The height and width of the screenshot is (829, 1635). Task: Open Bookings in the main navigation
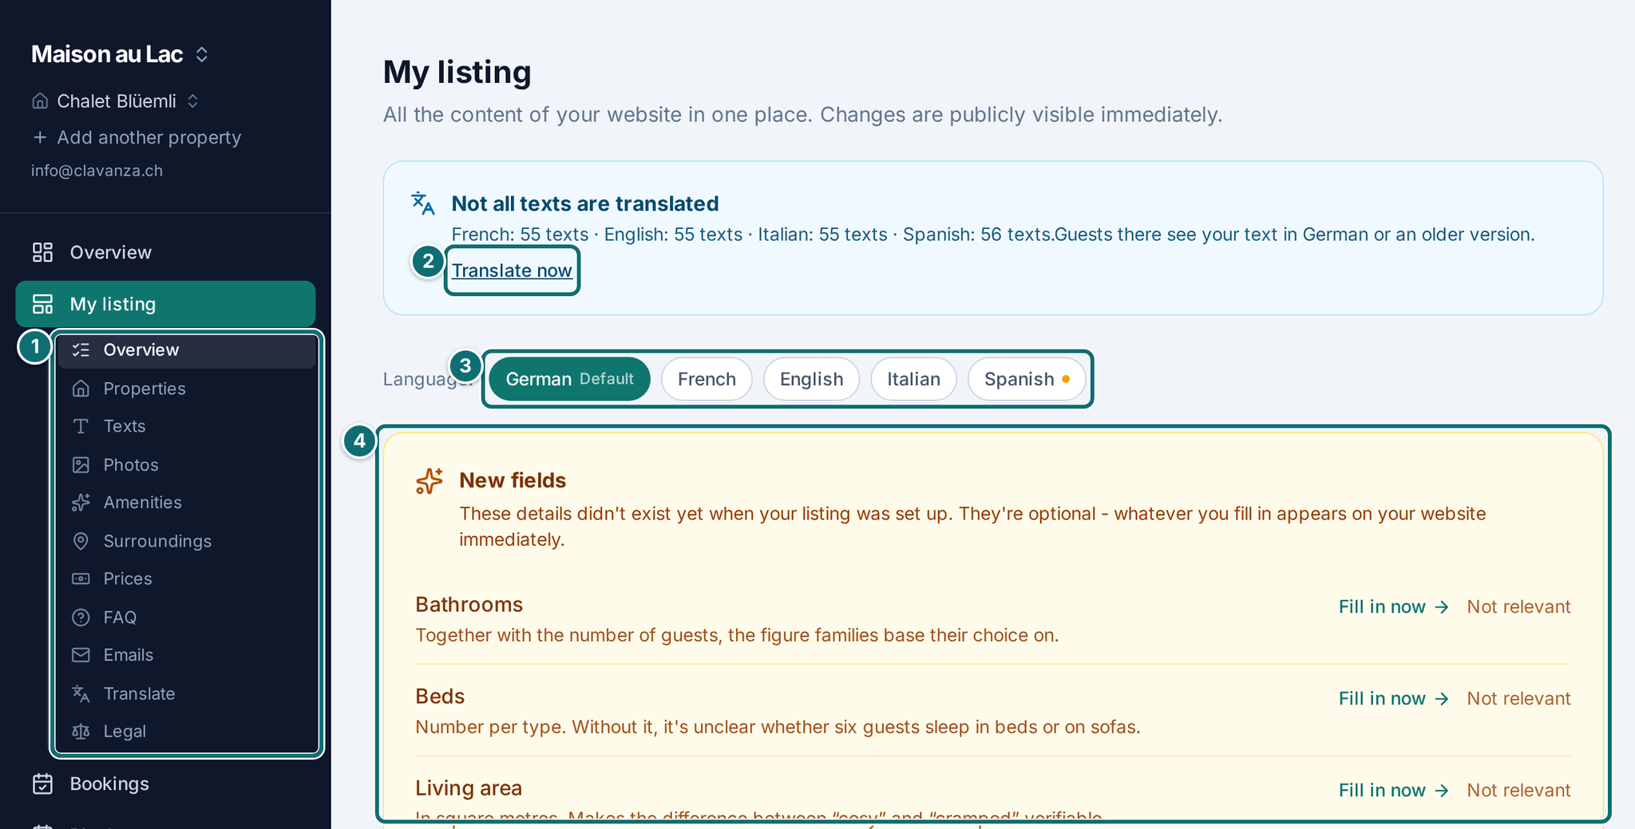coord(165,784)
